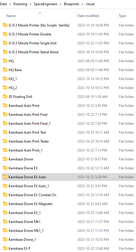Select the HQ folder name
The height and width of the screenshot is (252, 136).
[11, 61]
